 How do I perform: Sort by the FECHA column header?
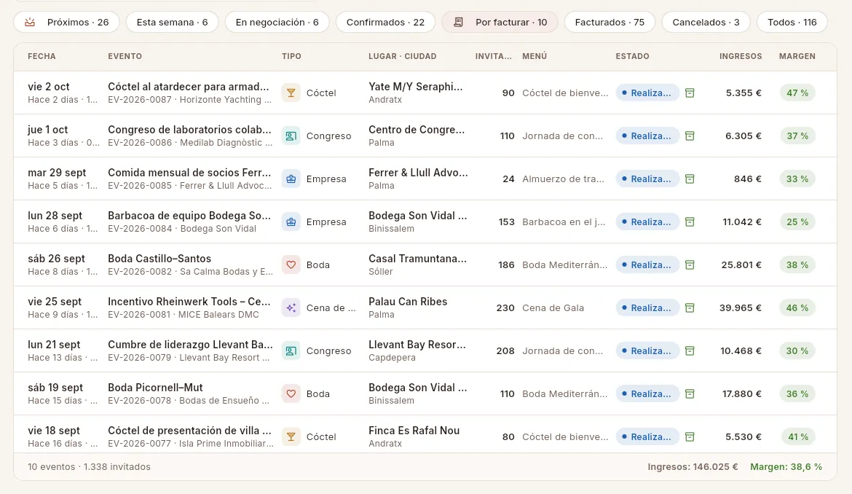click(x=42, y=56)
